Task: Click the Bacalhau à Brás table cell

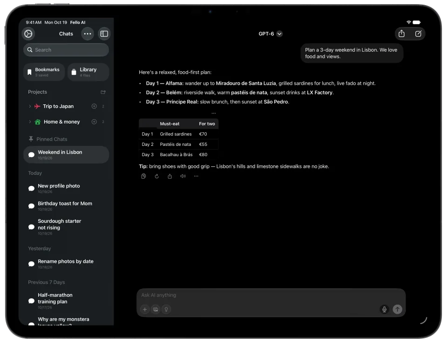Action: 176,155
